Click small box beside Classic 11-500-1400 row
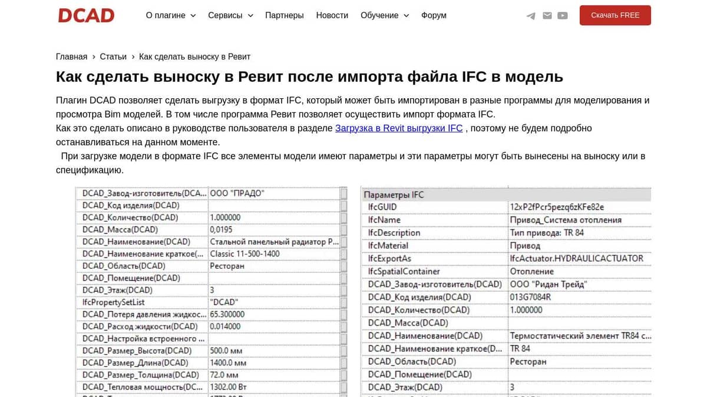707x397 pixels. pos(343,253)
